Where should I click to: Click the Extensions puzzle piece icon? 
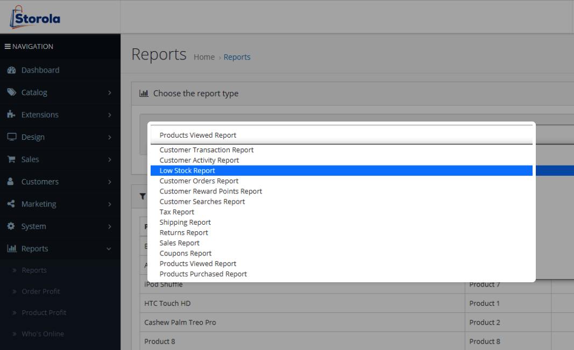(x=11, y=115)
